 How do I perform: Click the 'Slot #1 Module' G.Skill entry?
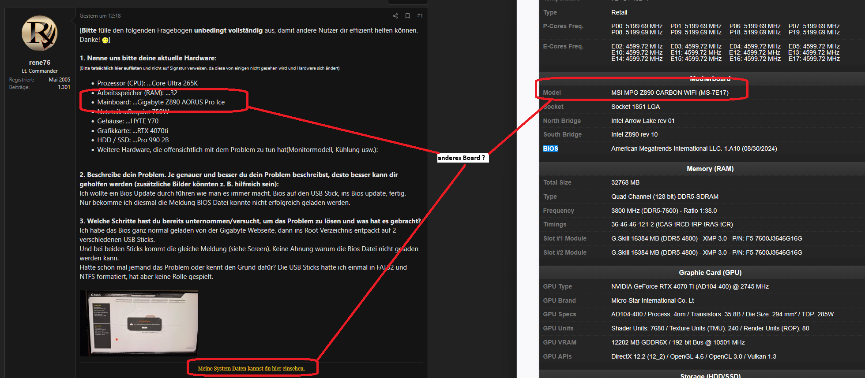click(707, 238)
